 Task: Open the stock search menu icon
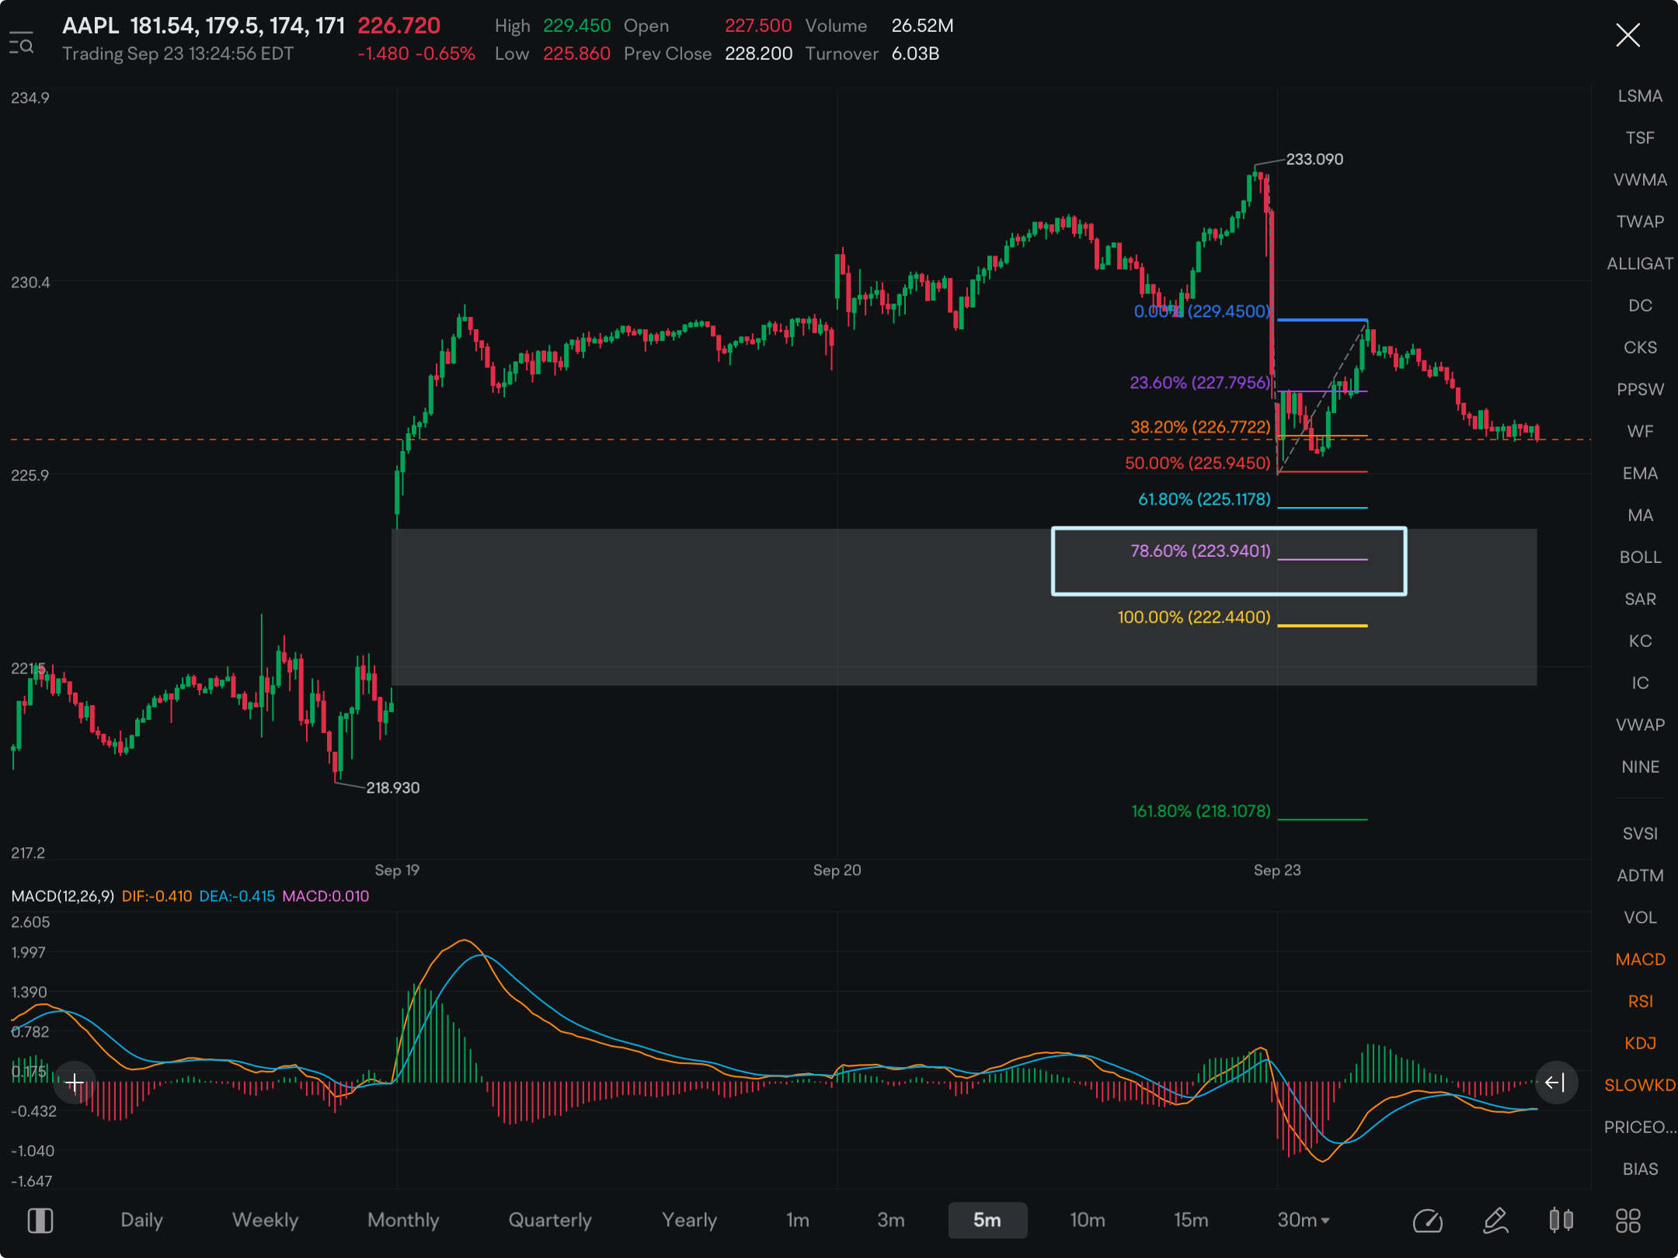[x=21, y=43]
